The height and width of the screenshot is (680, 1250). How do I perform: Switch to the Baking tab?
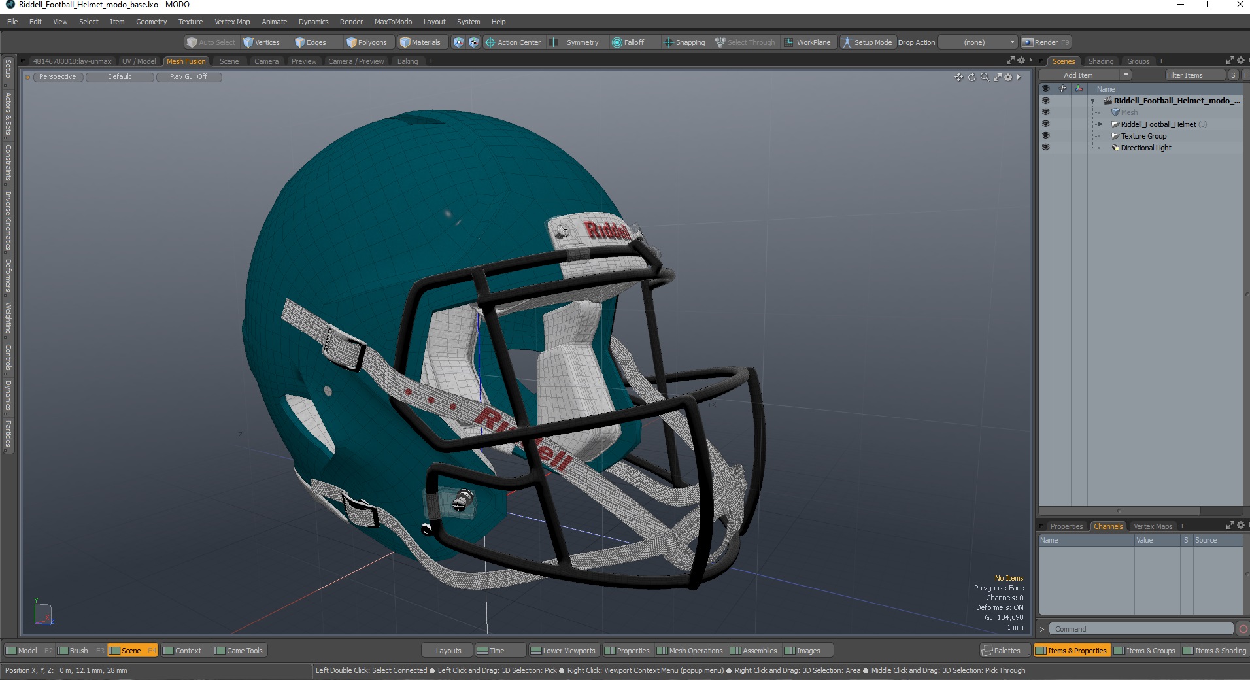[407, 61]
